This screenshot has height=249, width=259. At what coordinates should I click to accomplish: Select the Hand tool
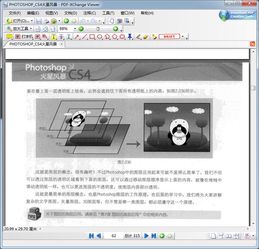coord(112,21)
